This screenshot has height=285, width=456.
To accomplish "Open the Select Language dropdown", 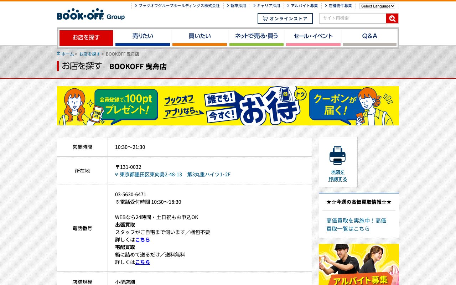I will click(377, 6).
